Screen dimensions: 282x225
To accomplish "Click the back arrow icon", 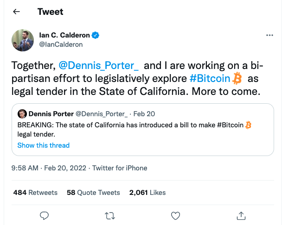I will click(17, 12).
